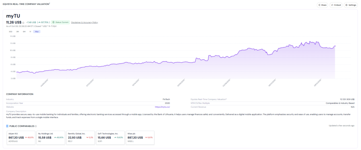Click the Share button
The image size is (361, 150).
(322, 5)
